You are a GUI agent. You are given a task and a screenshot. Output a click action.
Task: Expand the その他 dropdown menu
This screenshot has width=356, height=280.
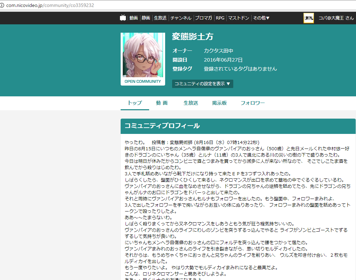point(261,18)
